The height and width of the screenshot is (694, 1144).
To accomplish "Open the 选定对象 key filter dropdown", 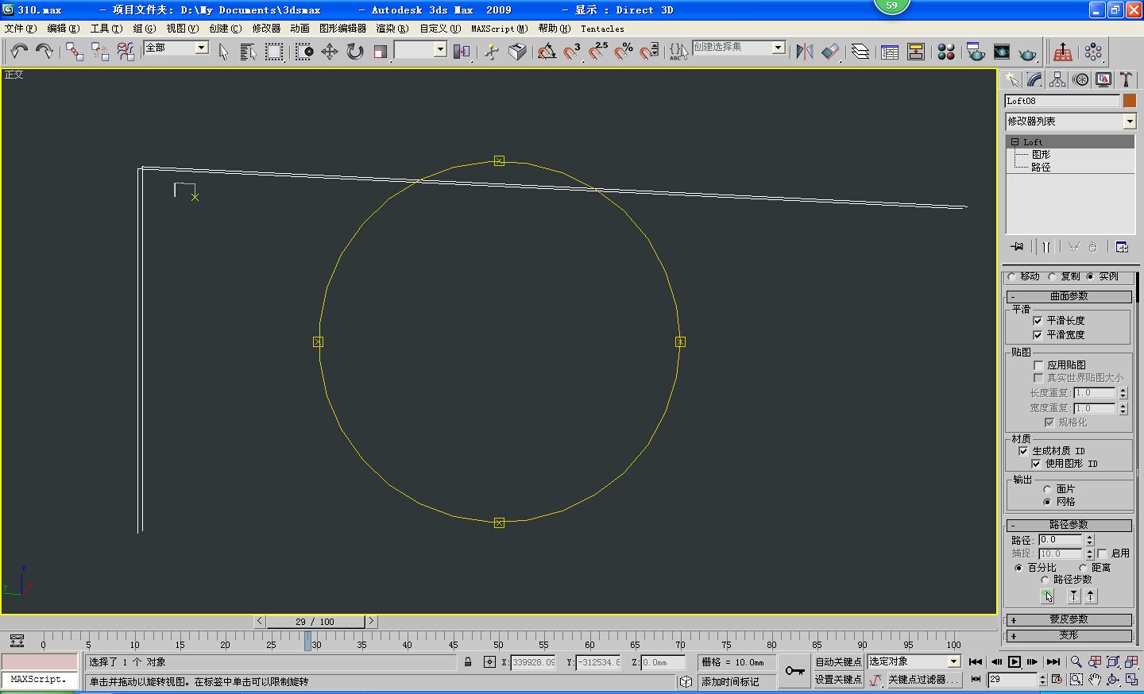I will (x=914, y=661).
